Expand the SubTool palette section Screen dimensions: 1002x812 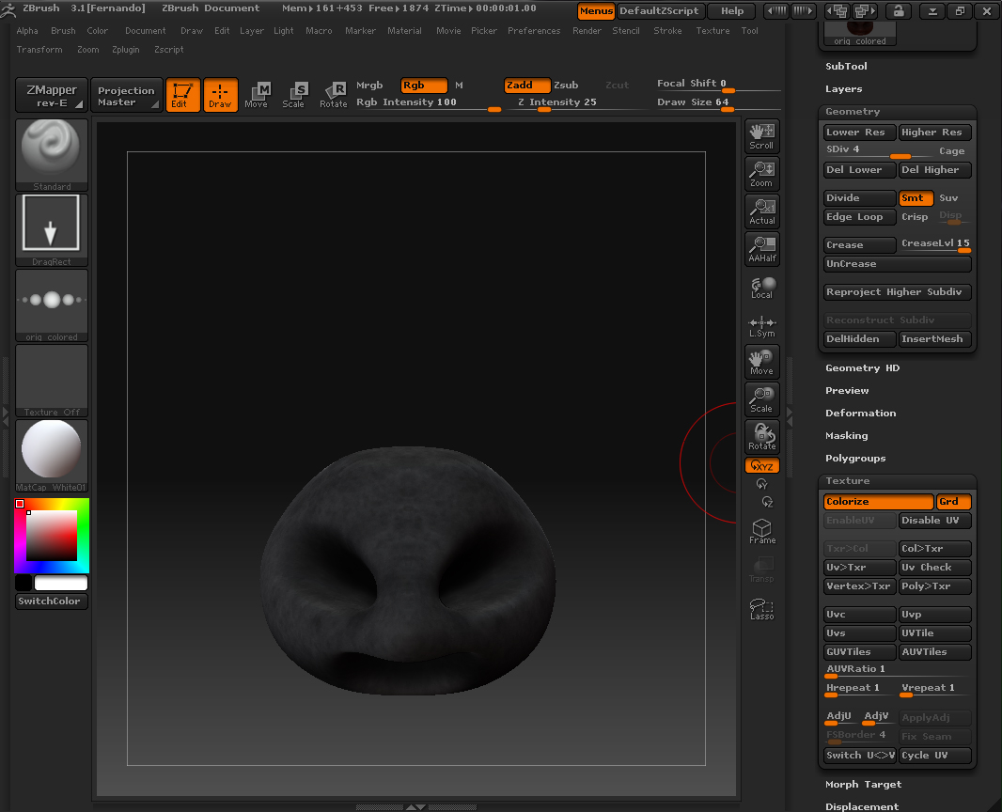846,67
